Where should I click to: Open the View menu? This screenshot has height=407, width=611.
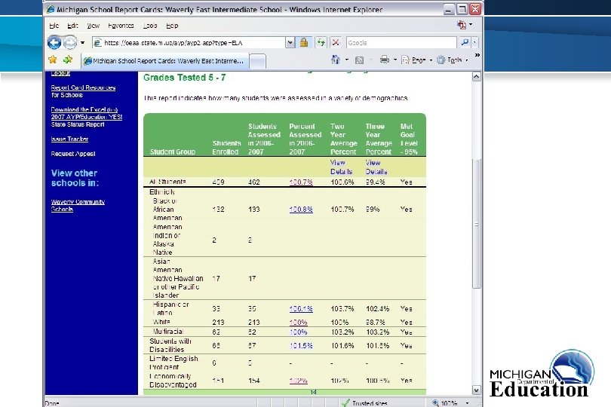[93, 26]
